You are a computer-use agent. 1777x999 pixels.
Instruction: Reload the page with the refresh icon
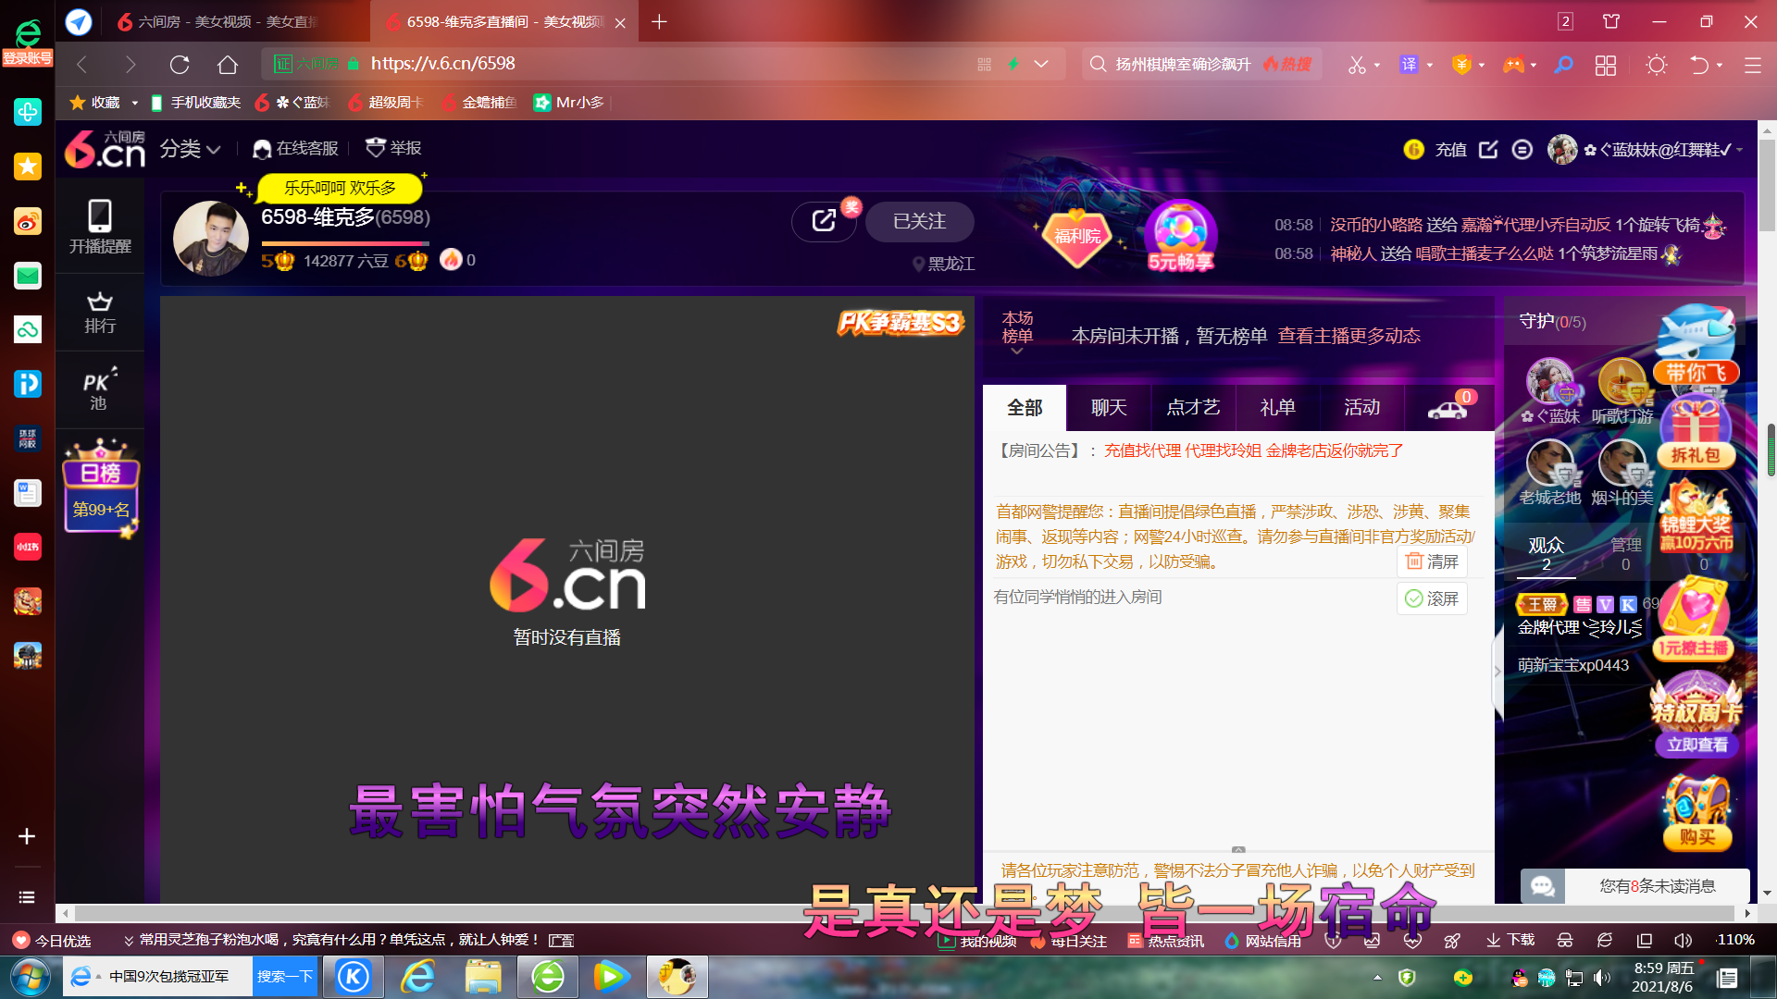[180, 65]
